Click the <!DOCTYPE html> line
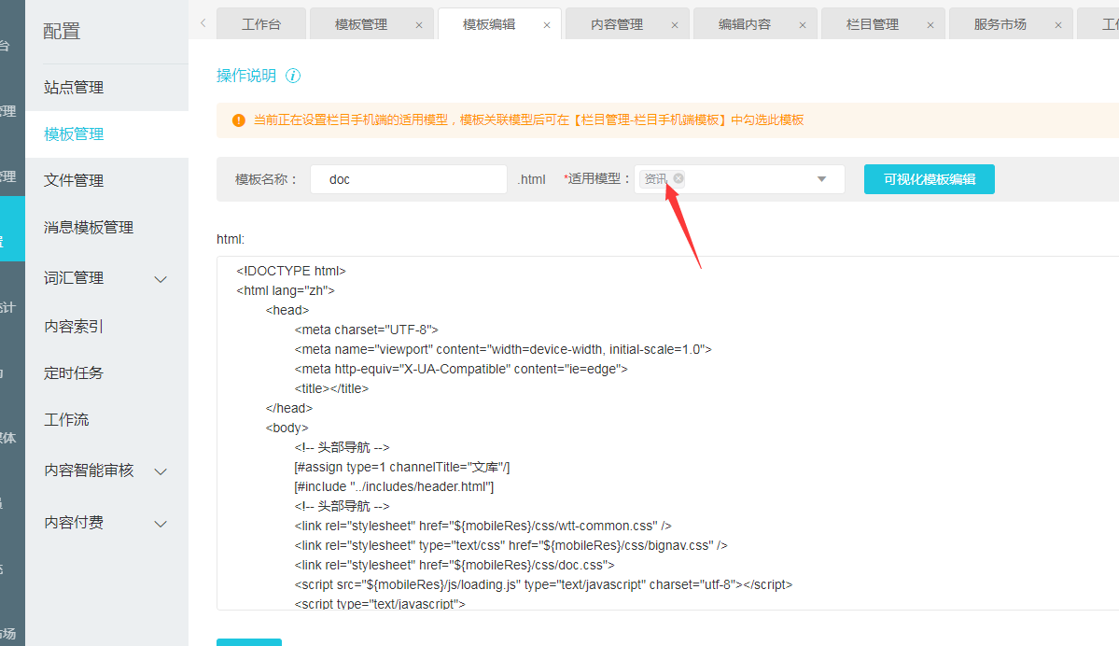This screenshot has width=1119, height=646. 291,272
